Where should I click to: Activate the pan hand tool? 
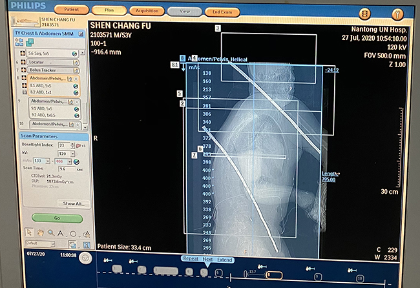[x=40, y=233]
